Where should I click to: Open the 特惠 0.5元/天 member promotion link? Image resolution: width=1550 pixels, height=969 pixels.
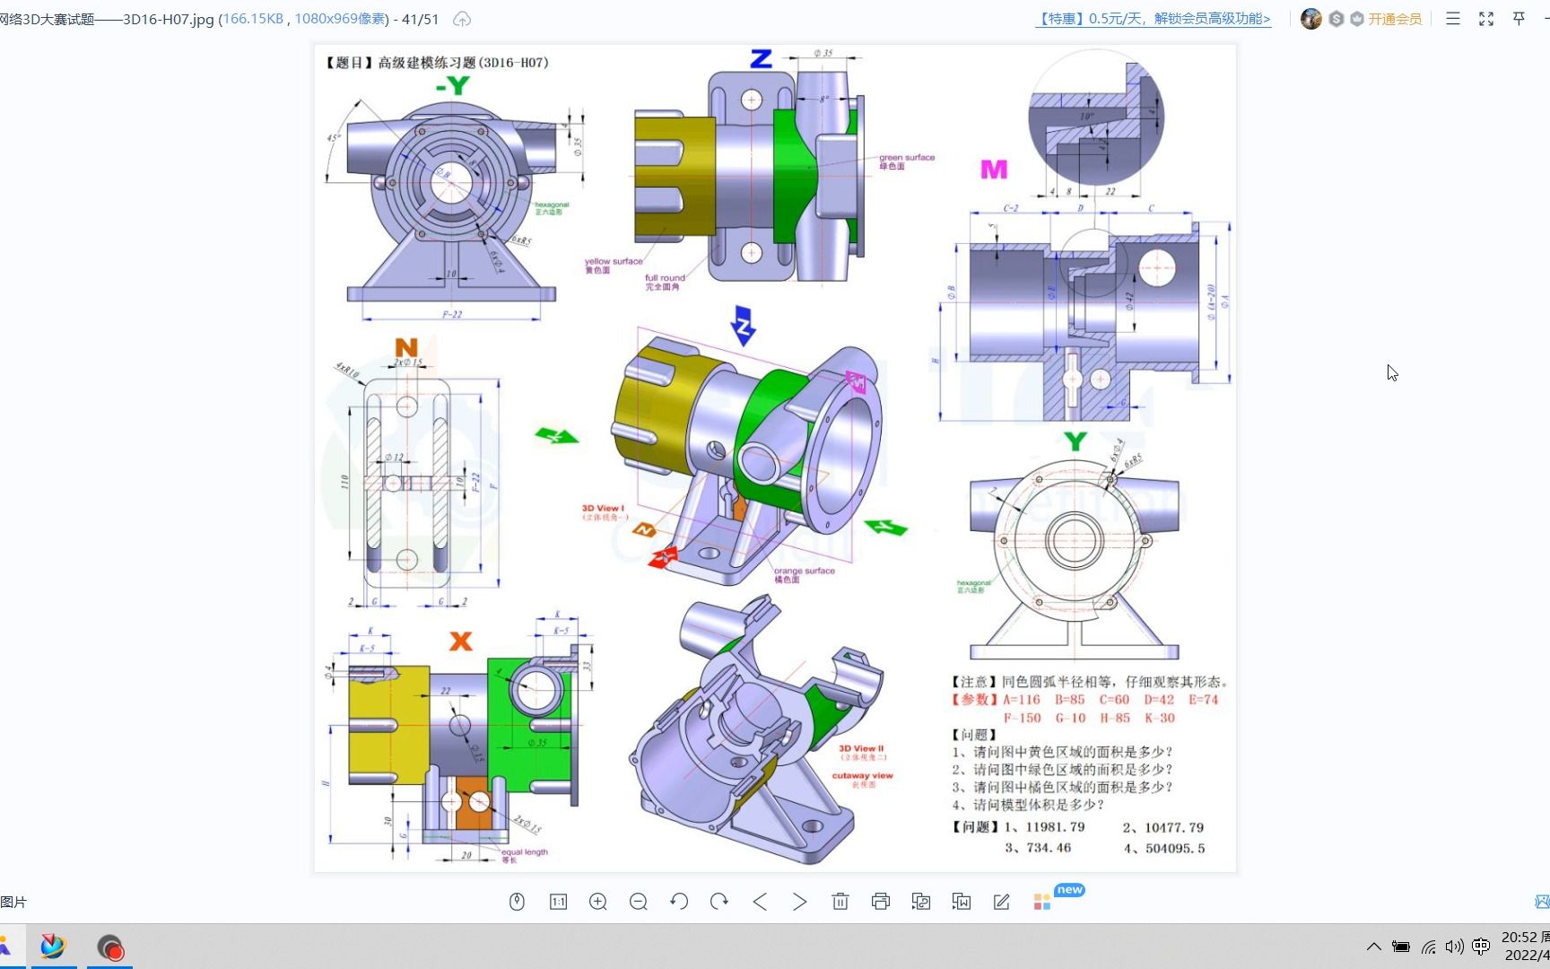point(1154,19)
